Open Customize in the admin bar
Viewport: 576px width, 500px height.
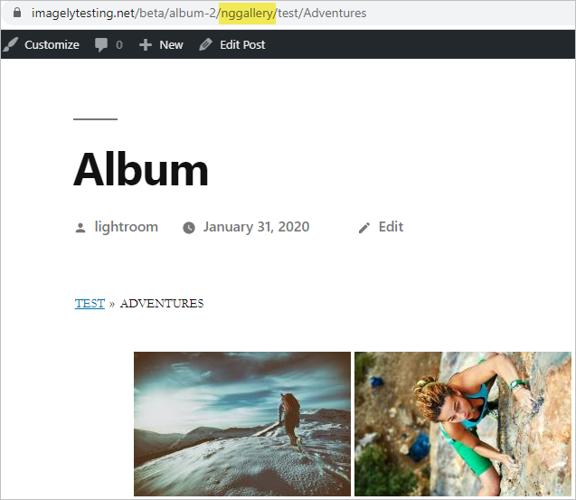(x=52, y=45)
